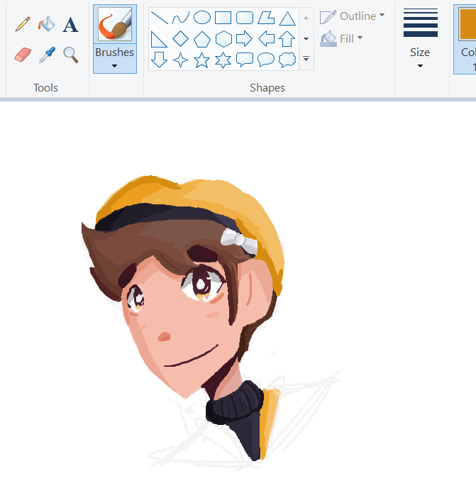476x481 pixels.
Task: Choose the Polygon shape
Action: (x=266, y=18)
